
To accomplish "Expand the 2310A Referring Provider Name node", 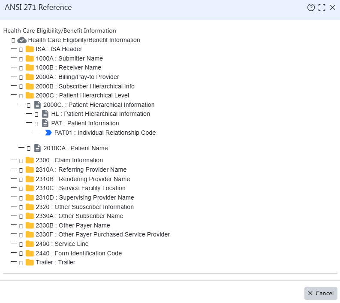I will coord(21,170).
